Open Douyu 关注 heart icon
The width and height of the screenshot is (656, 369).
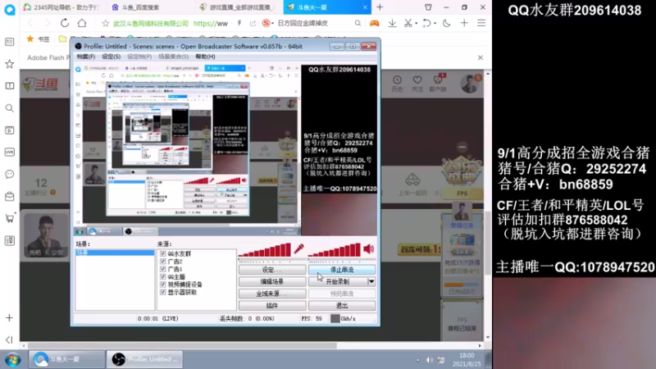pyautogui.click(x=417, y=84)
